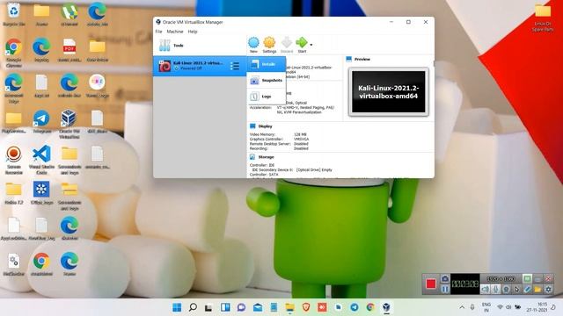Open the folder at top-right of desktop
The height and width of the screenshot is (316, 563).
point(543,18)
